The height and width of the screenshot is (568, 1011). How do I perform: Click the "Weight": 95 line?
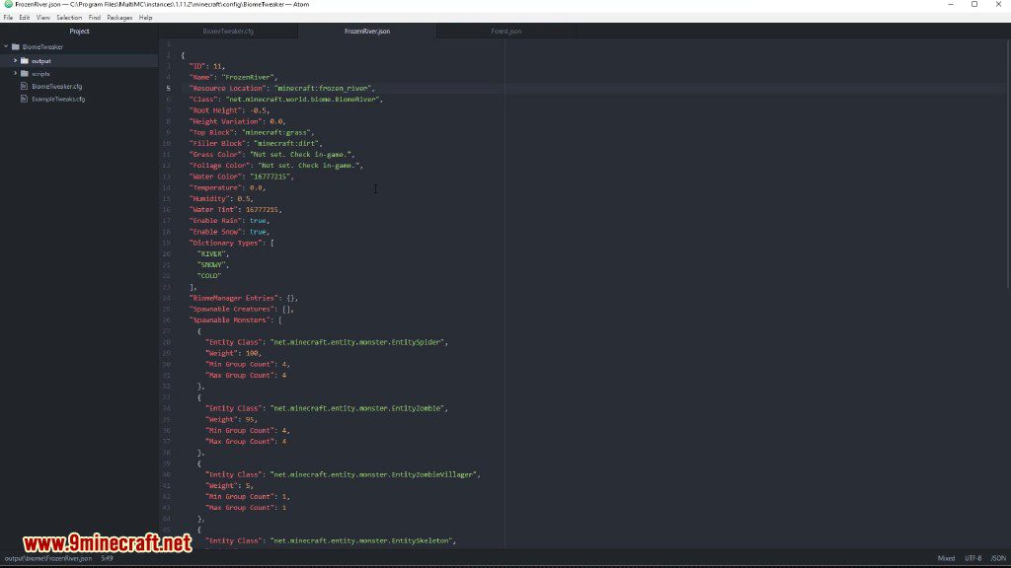pos(231,419)
